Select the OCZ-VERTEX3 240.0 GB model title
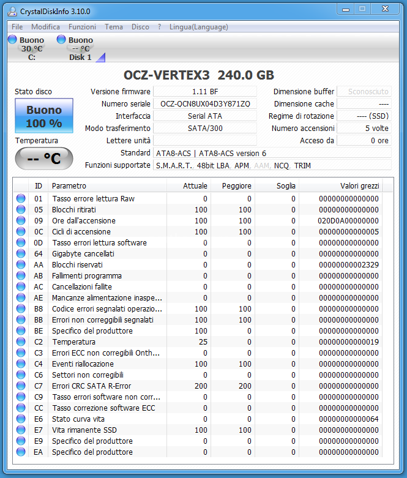This screenshot has width=407, height=478. 199,75
